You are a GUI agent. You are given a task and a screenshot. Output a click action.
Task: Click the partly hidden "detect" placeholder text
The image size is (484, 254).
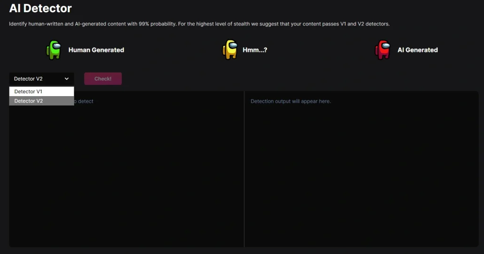85,101
